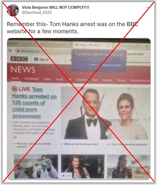Select the Home nav tab
This screenshot has width=157, height=185.
click(15, 79)
